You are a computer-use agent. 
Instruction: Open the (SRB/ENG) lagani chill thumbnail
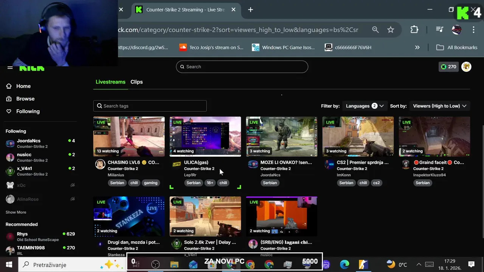pos(282,216)
